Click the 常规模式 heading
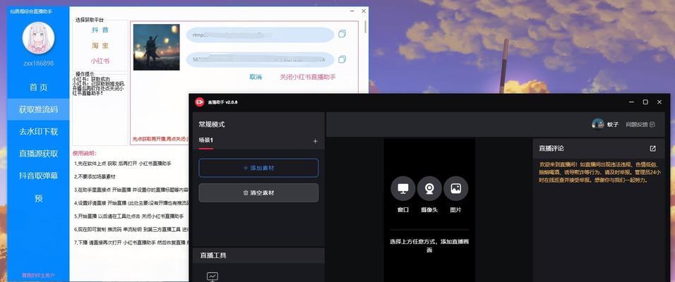 (x=211, y=124)
